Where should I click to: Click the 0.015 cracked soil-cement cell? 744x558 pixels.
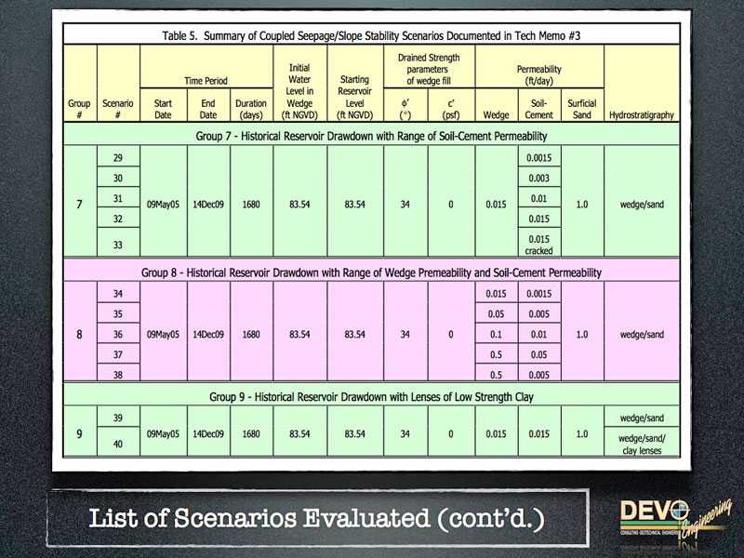[538, 245]
